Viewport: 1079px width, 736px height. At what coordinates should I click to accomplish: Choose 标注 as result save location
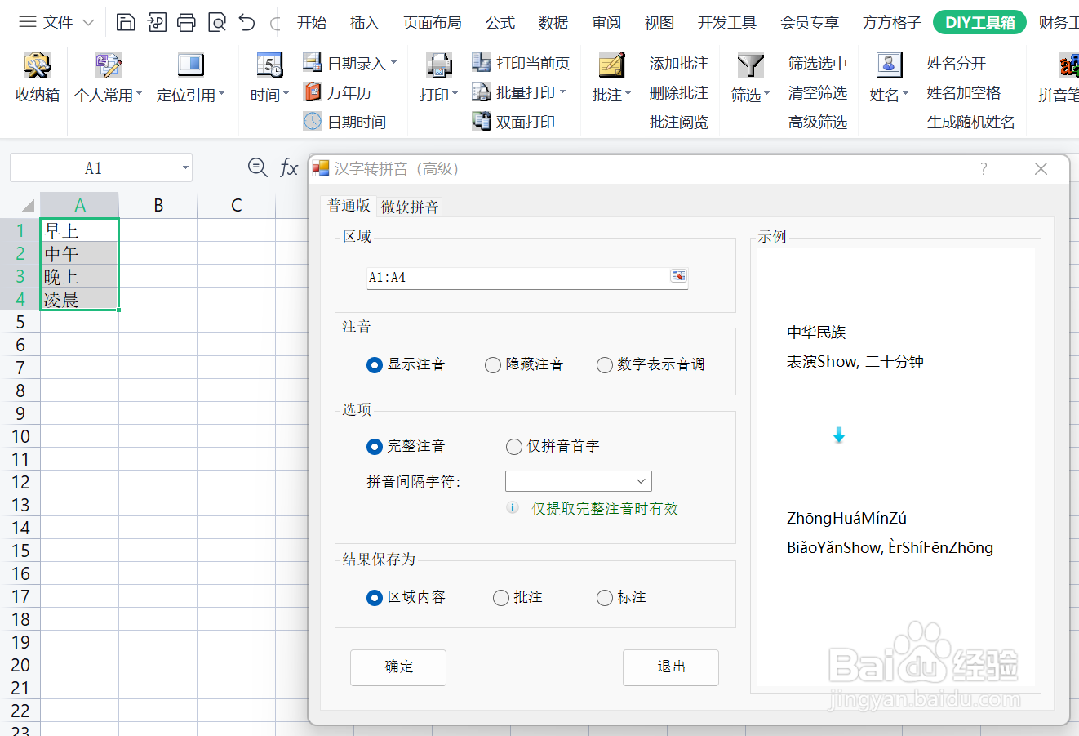coord(605,598)
